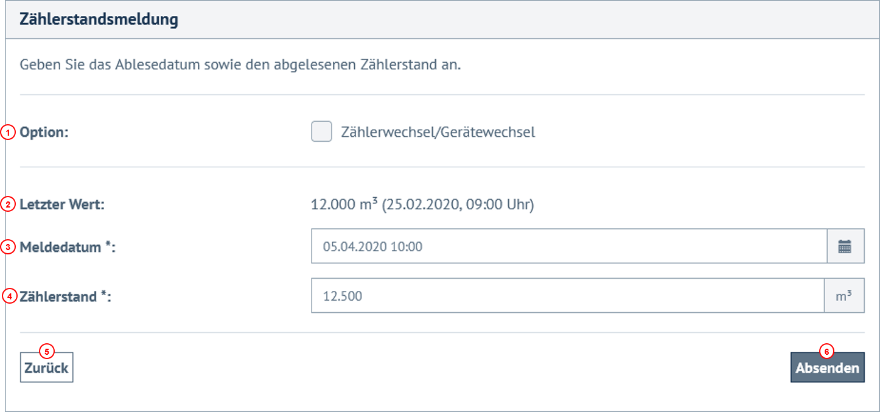Submit the form with the Absenden button
The width and height of the screenshot is (880, 412).
click(x=828, y=367)
